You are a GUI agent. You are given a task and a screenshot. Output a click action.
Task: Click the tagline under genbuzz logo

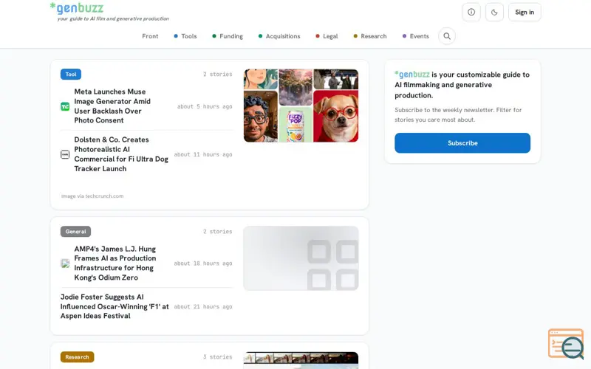[x=113, y=18]
